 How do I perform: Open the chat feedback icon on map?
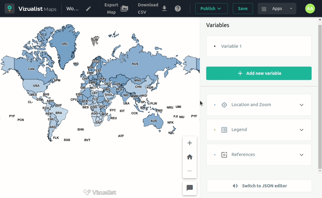(x=190, y=188)
